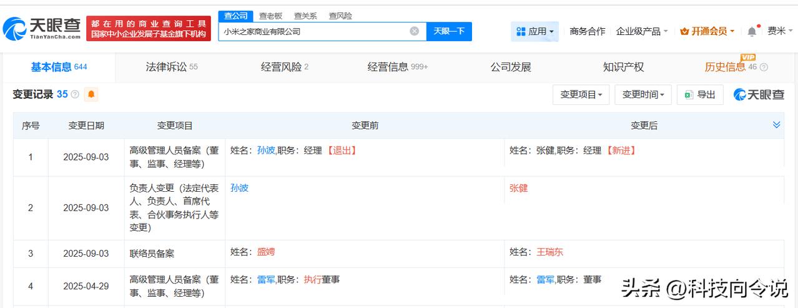The width and height of the screenshot is (798, 308).
Task: Select the 查关系 search tab
Action: [x=305, y=16]
